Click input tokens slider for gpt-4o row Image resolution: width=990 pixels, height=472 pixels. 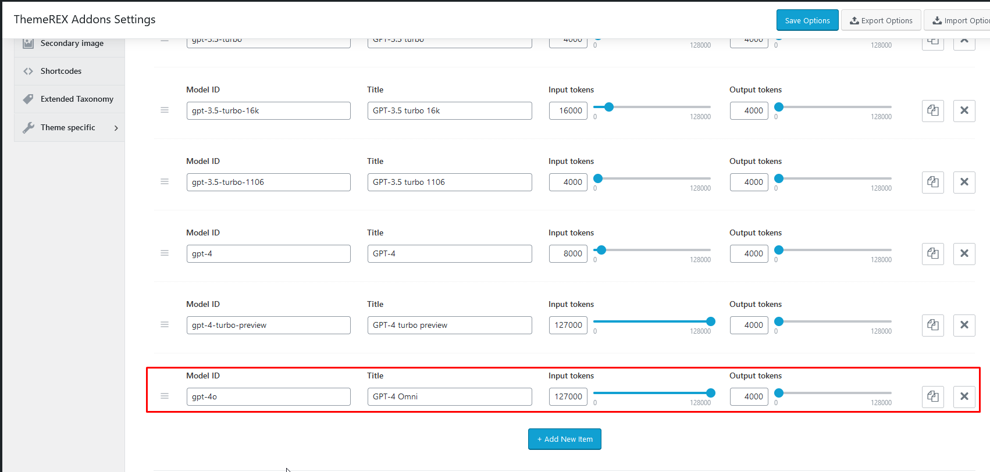tap(652, 393)
